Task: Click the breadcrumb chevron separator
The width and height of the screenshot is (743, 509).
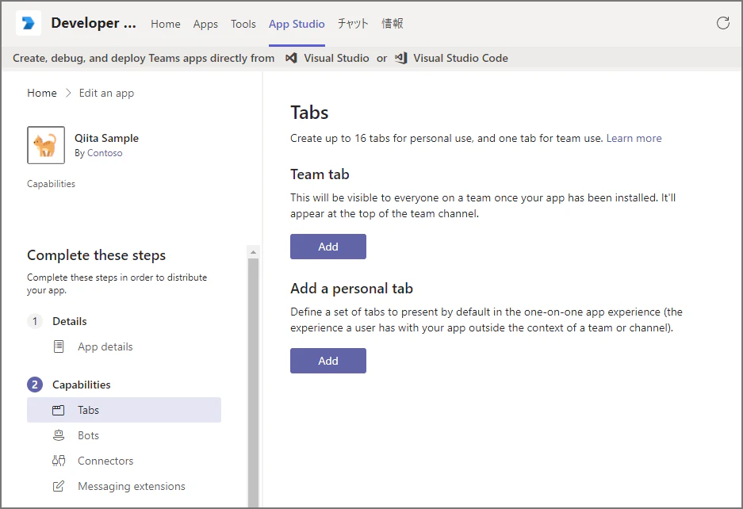Action: (x=68, y=93)
